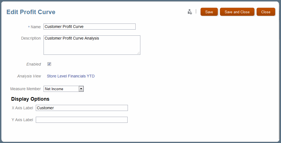Select the Net Income combo box value
This screenshot has width=281, height=143.
(x=64, y=89)
